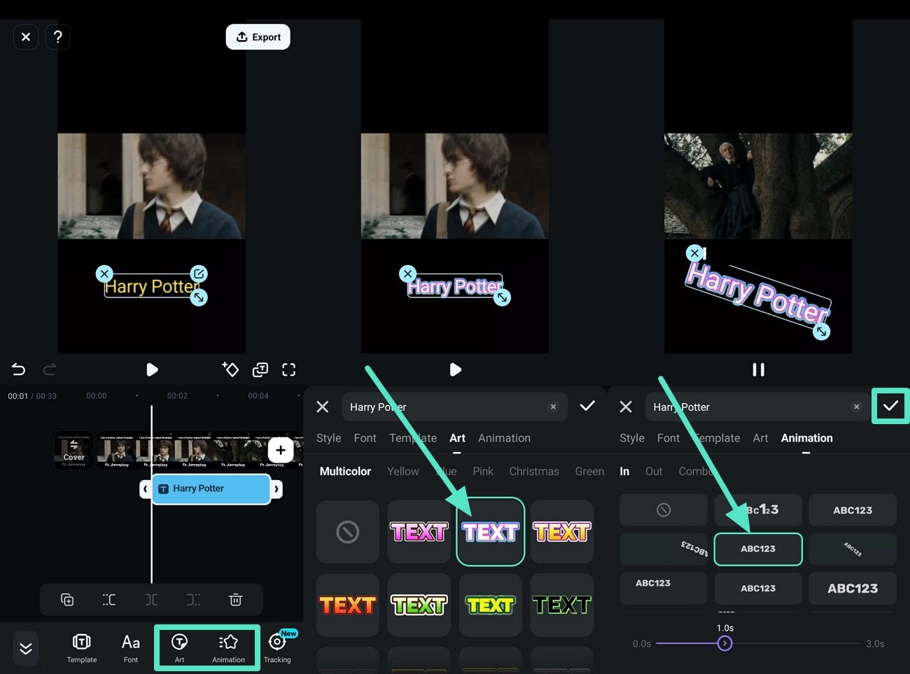Click the Export button

point(258,37)
